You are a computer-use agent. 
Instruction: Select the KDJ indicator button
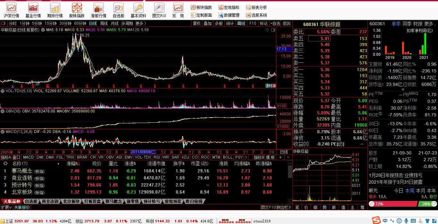pos(185,157)
